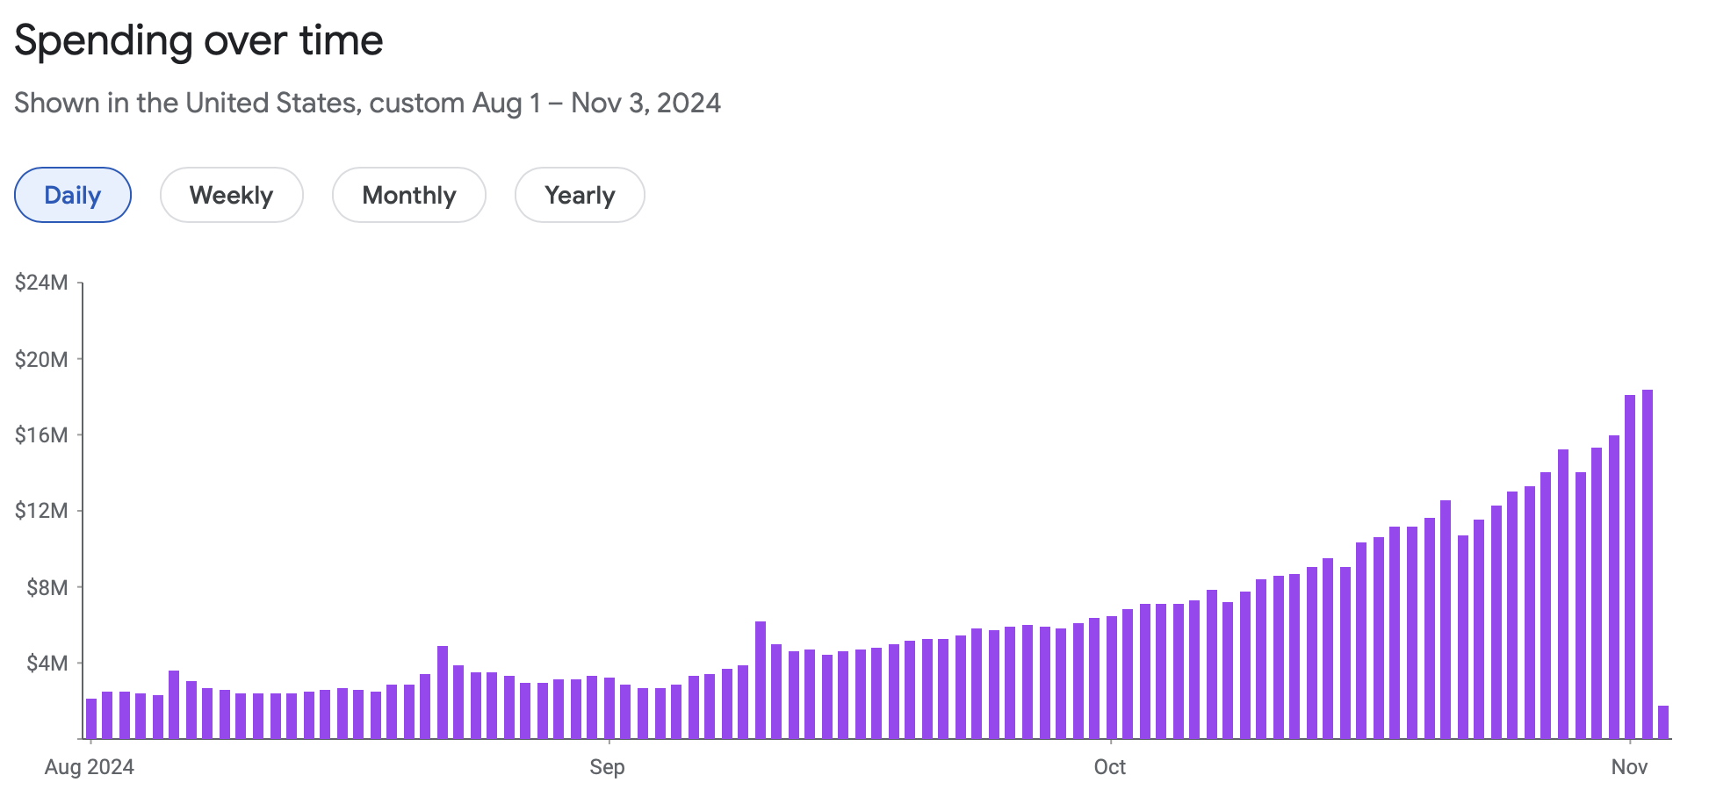Viewport: 1709px width, 811px height.
Task: Click the $24M y-axis label
Action: tap(41, 283)
